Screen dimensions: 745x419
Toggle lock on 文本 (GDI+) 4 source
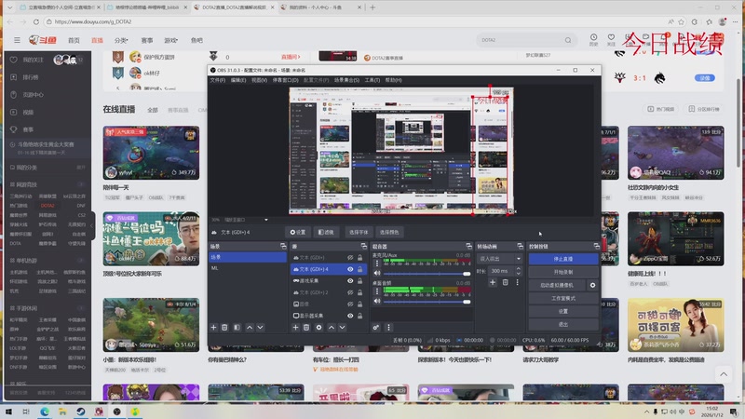[360, 269]
